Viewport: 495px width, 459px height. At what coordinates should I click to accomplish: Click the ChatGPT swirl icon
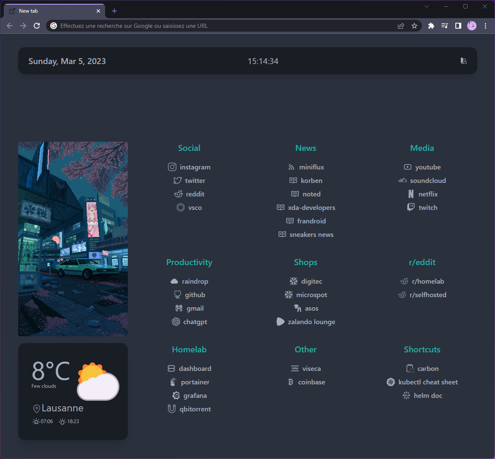[x=176, y=322]
